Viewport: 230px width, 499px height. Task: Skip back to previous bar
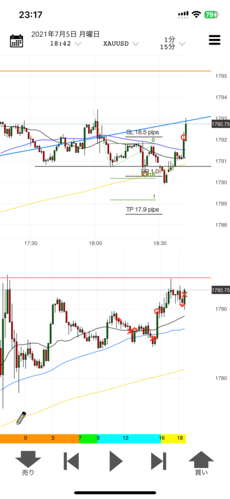pyautogui.click(x=71, y=461)
